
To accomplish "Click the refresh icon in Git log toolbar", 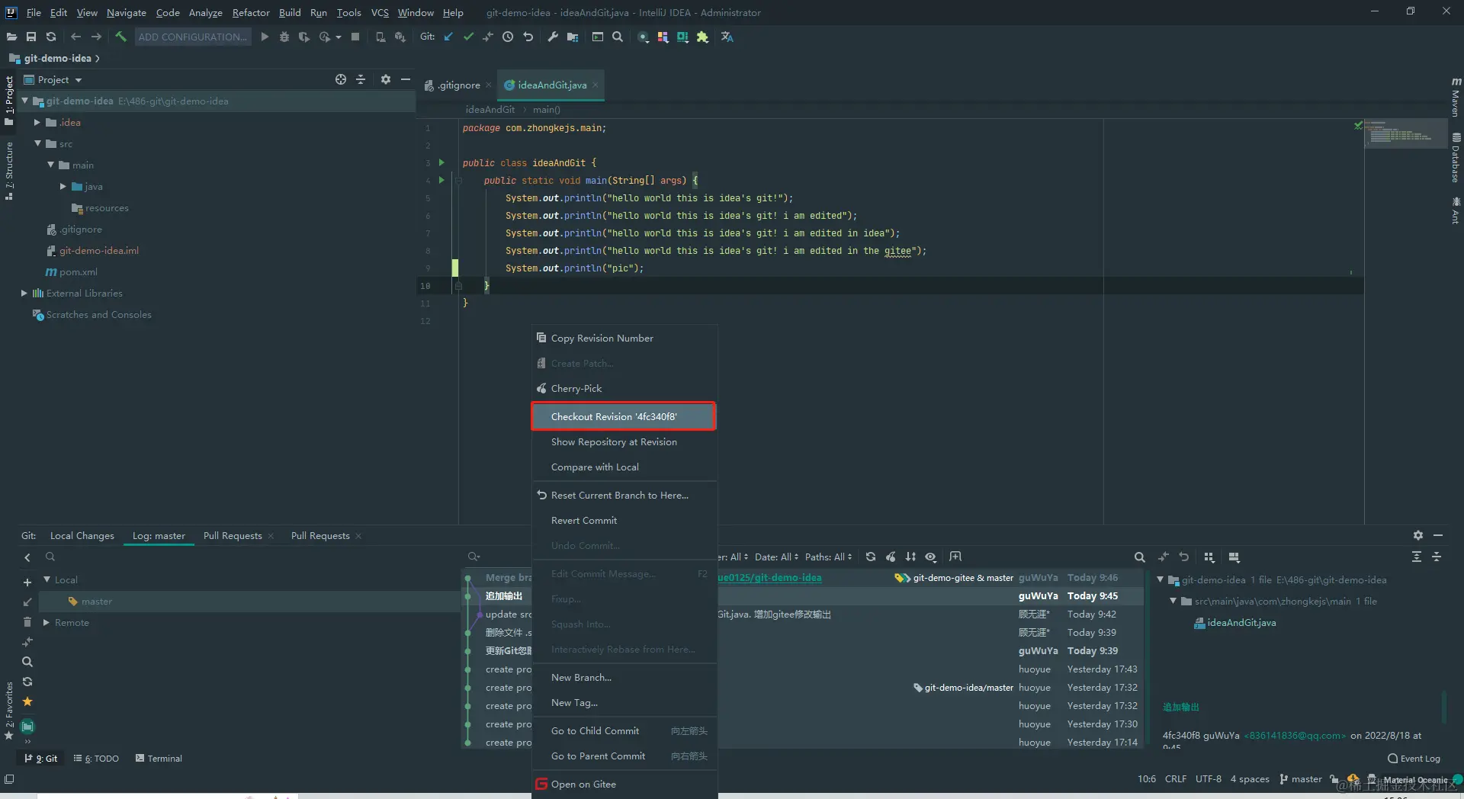I will click(x=871, y=557).
